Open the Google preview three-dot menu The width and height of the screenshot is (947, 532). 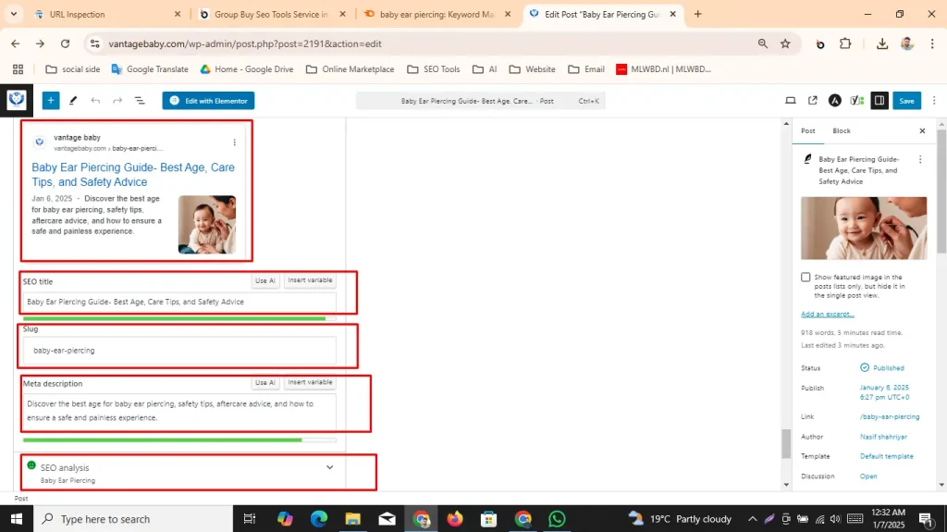tap(234, 142)
